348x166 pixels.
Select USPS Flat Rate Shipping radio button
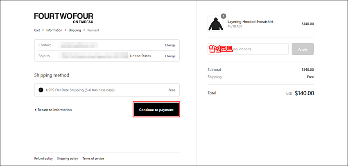tap(41, 90)
